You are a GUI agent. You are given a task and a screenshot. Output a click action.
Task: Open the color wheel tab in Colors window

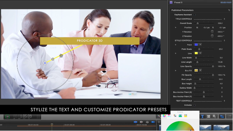click(x=164, y=116)
